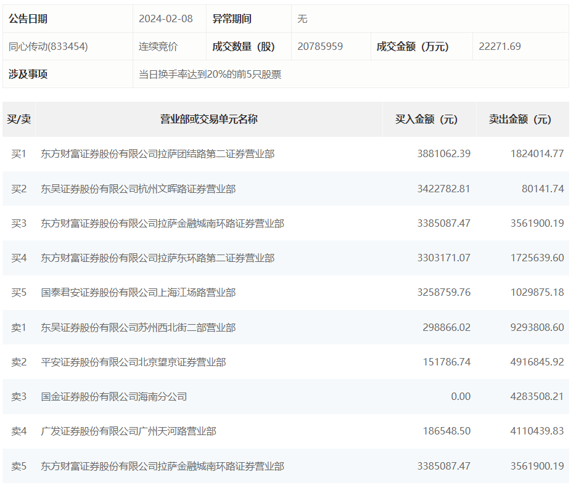Click the 卖1 rank label
The width and height of the screenshot is (576, 493).
pyautogui.click(x=19, y=327)
